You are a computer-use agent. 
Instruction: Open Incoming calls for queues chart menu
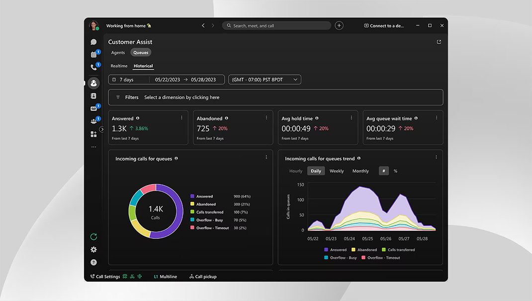[266, 157]
